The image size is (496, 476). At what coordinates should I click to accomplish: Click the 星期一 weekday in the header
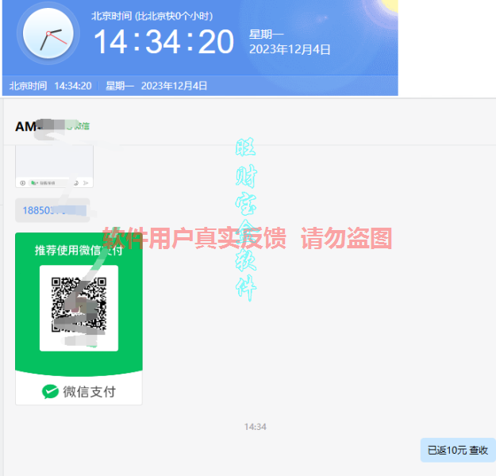pos(266,34)
